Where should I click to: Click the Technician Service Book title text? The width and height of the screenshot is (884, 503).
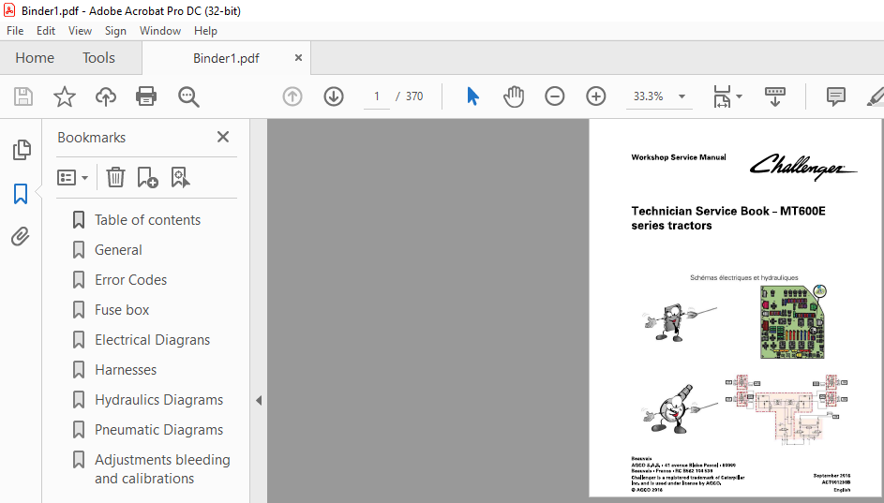[727, 218]
